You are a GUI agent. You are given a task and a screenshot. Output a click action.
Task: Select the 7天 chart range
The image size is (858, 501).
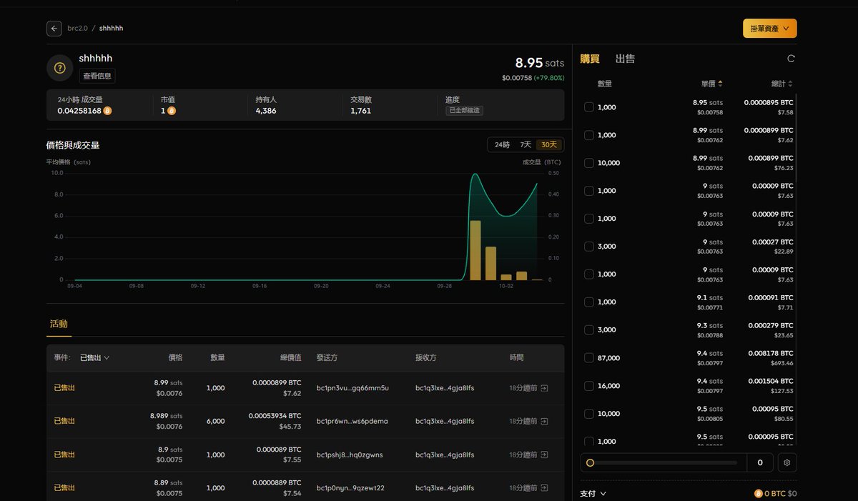click(x=526, y=144)
